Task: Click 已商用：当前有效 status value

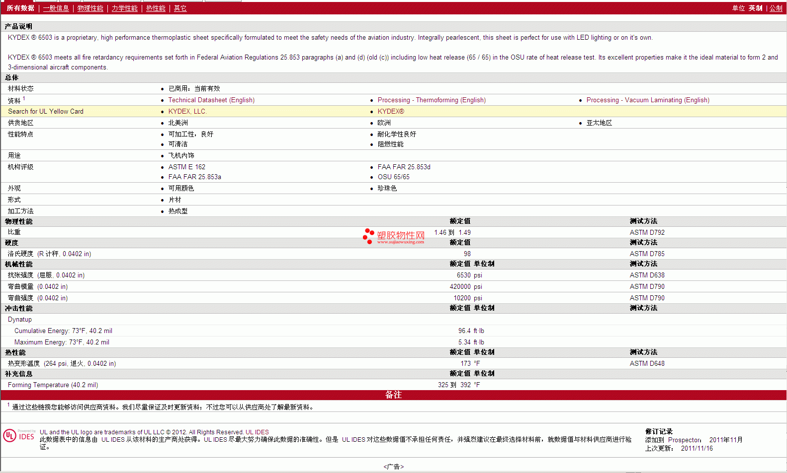Action: point(194,89)
